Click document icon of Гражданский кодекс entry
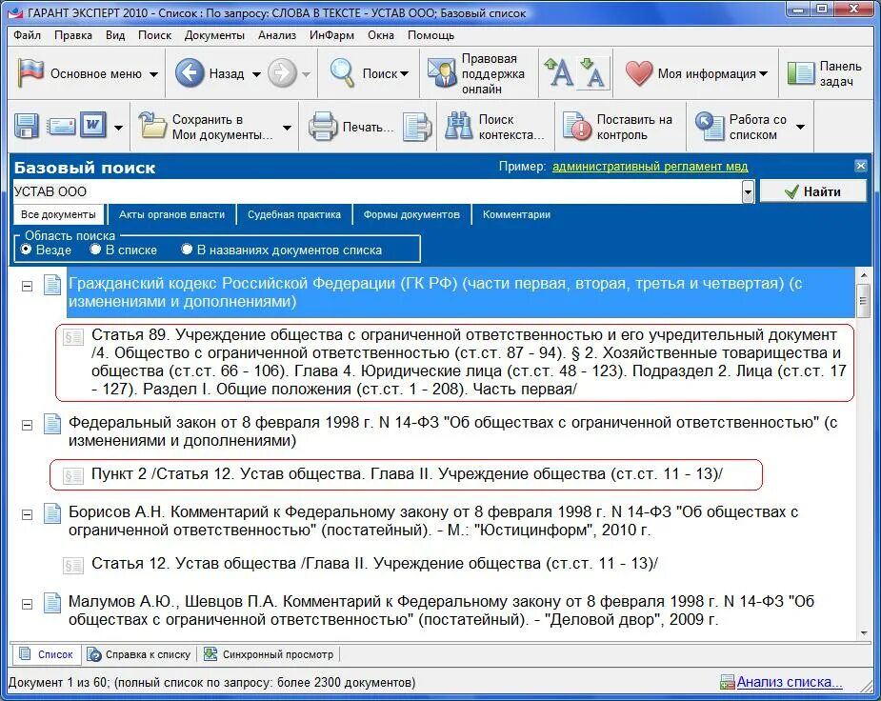 point(52,284)
